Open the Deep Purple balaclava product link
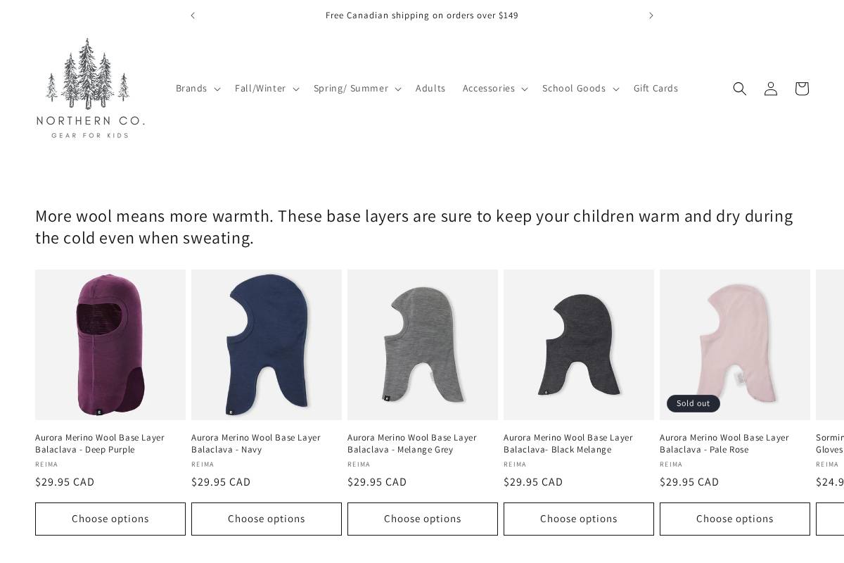The height and width of the screenshot is (563, 844). (x=100, y=443)
